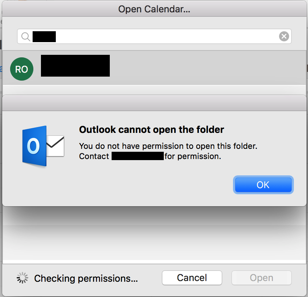This screenshot has height=297, width=308.
Task: Click the Outlook logo in the alert
Action: 43,146
